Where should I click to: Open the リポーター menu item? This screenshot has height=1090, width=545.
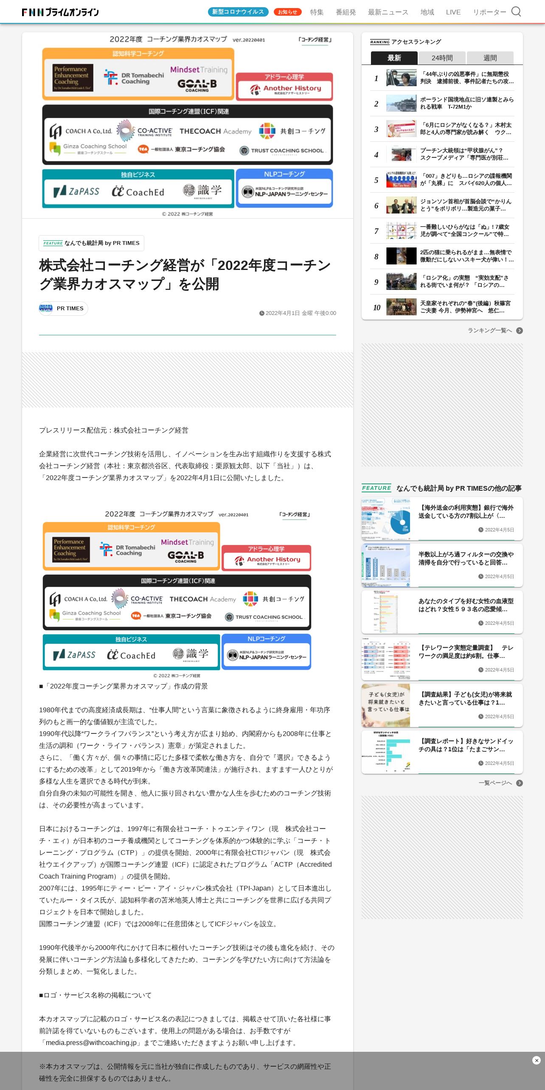[x=489, y=12]
